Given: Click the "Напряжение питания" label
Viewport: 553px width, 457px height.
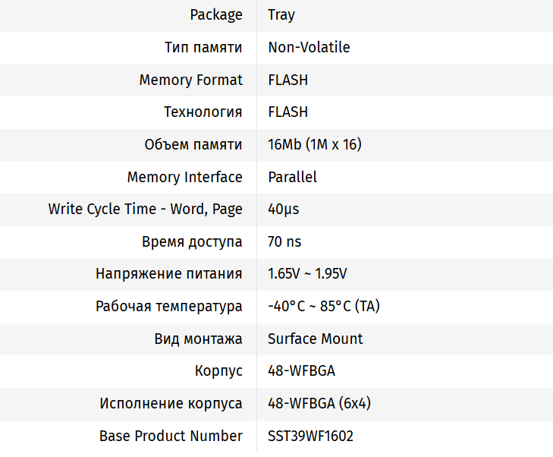Looking at the screenshot, I should (168, 274).
